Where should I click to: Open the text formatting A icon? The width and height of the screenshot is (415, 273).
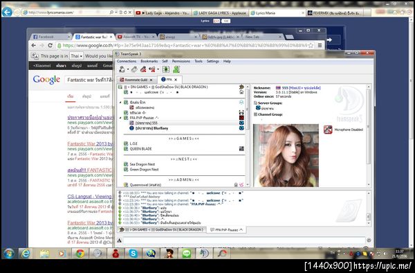click(120, 240)
